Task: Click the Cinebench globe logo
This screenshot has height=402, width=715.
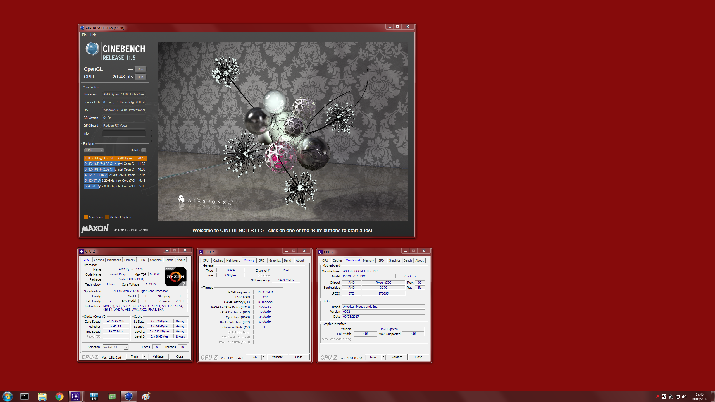Action: [x=92, y=49]
